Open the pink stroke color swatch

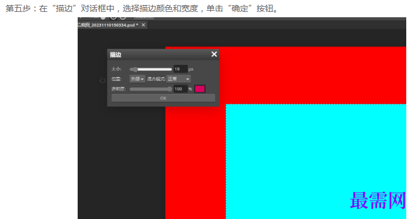pos(200,89)
